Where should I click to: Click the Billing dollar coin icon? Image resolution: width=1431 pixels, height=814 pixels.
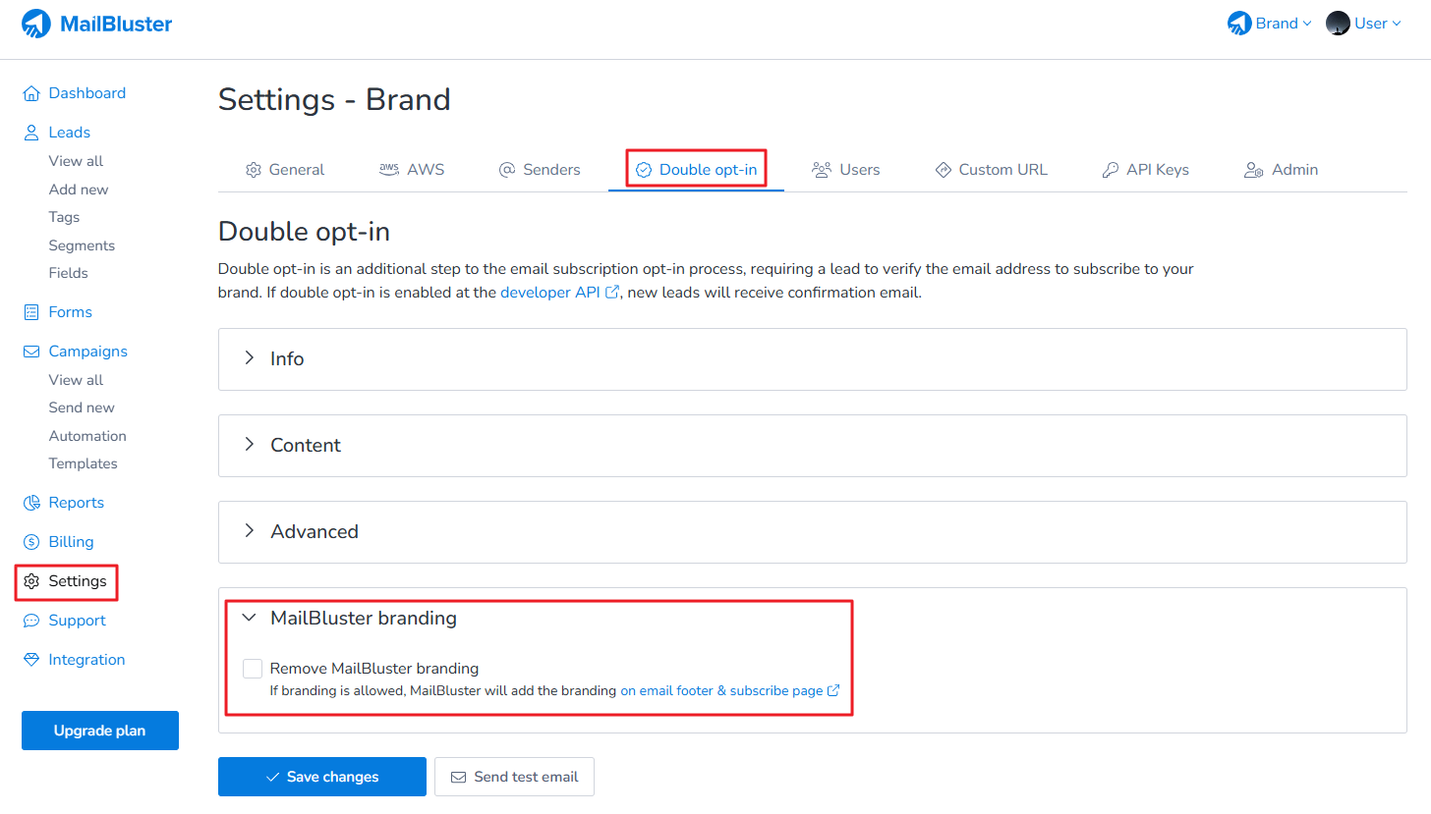click(31, 542)
